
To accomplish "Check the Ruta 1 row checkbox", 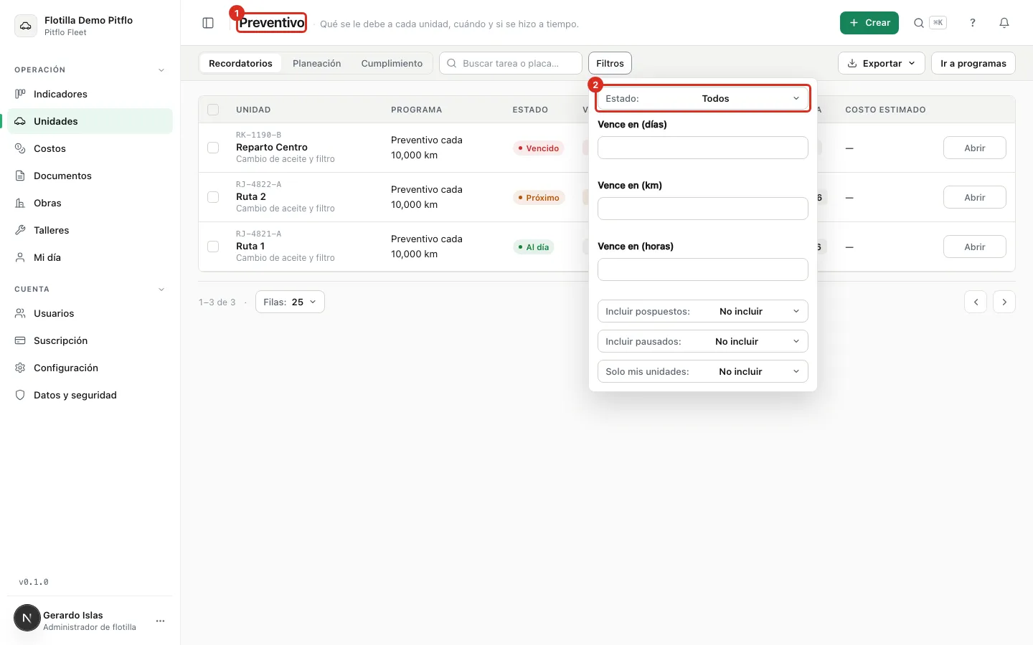I will (213, 247).
